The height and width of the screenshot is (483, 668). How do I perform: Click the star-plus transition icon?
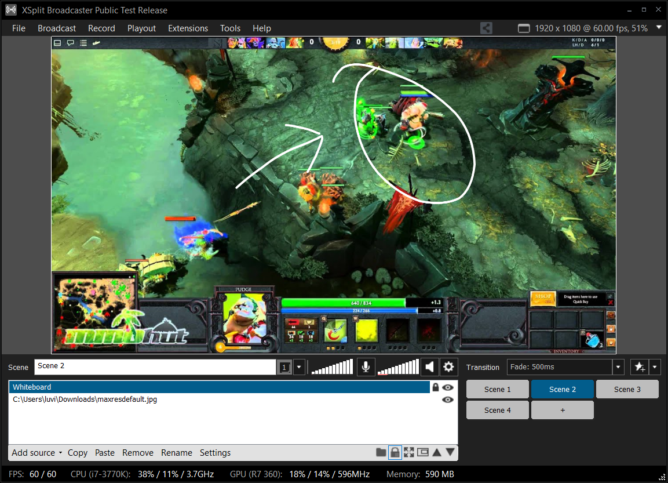[x=640, y=367]
